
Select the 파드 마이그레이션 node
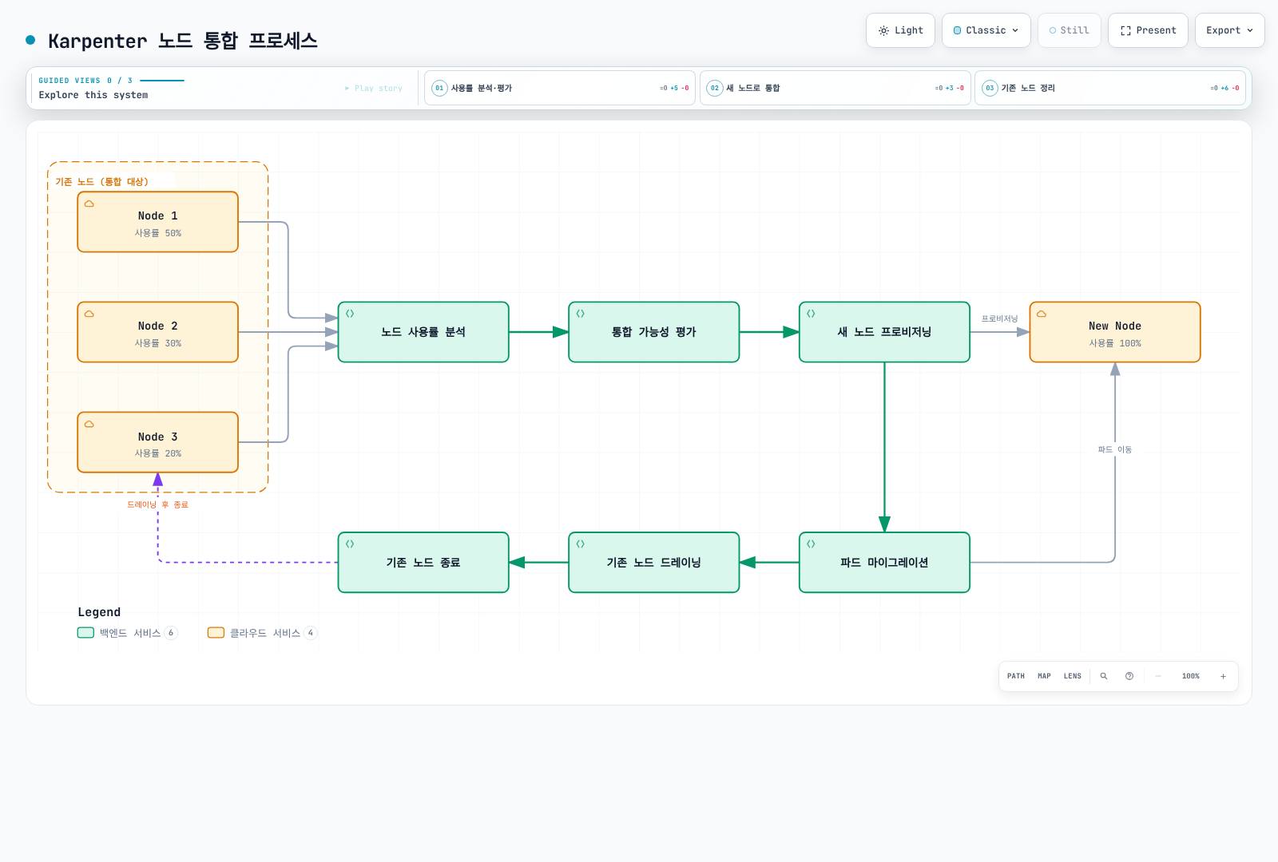(884, 563)
